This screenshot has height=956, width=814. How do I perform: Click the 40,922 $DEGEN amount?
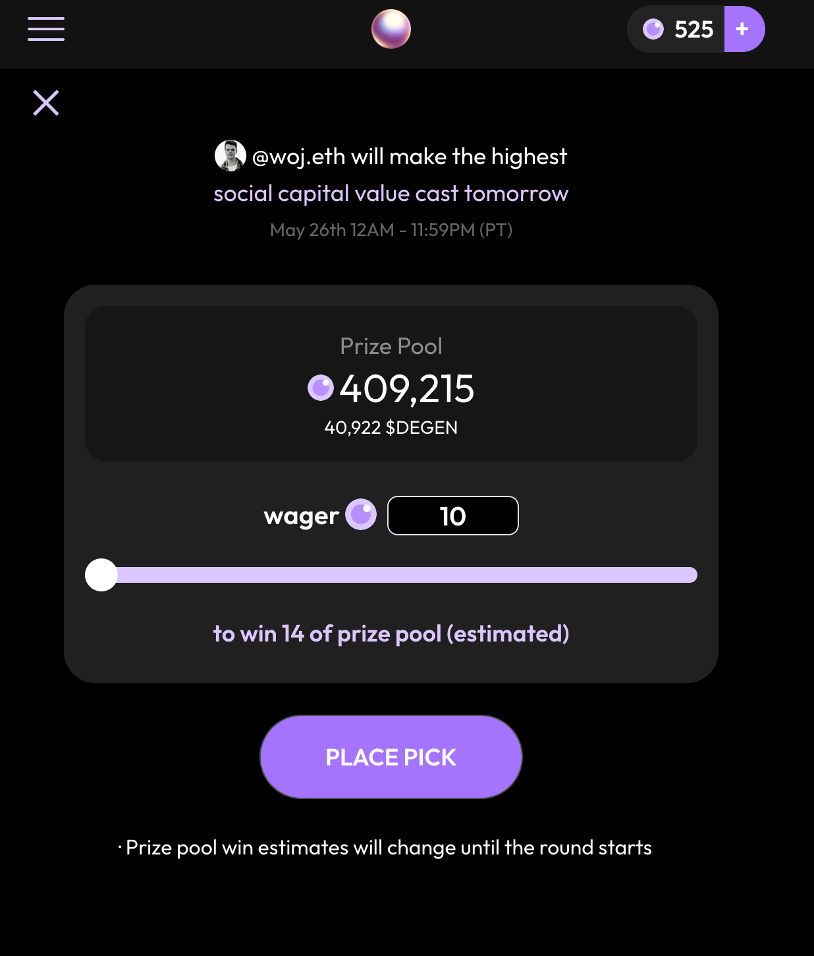click(391, 427)
